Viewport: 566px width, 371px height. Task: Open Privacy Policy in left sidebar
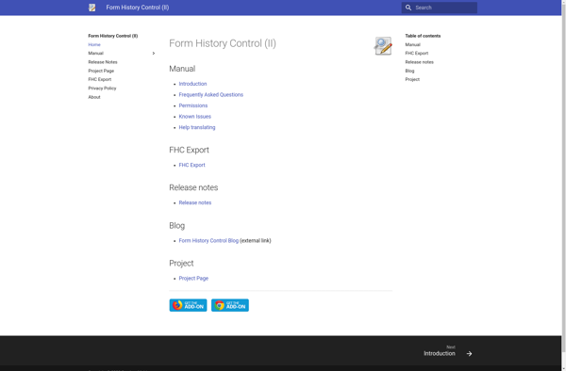click(x=102, y=89)
